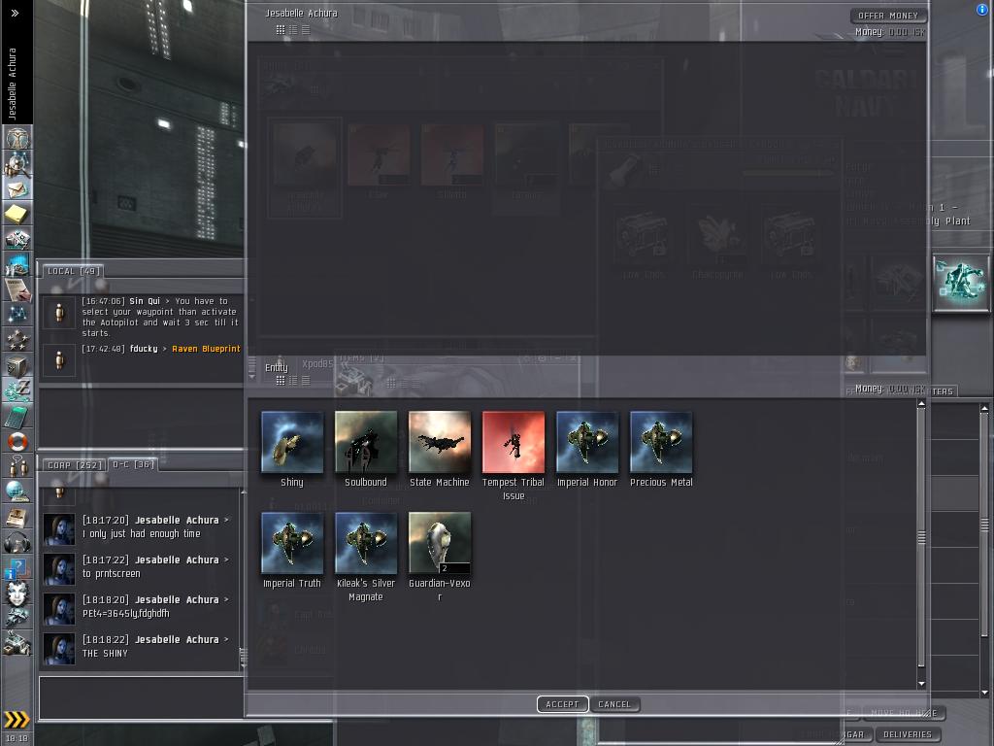Click the white mask face icon
994x746 pixels.
[17, 593]
